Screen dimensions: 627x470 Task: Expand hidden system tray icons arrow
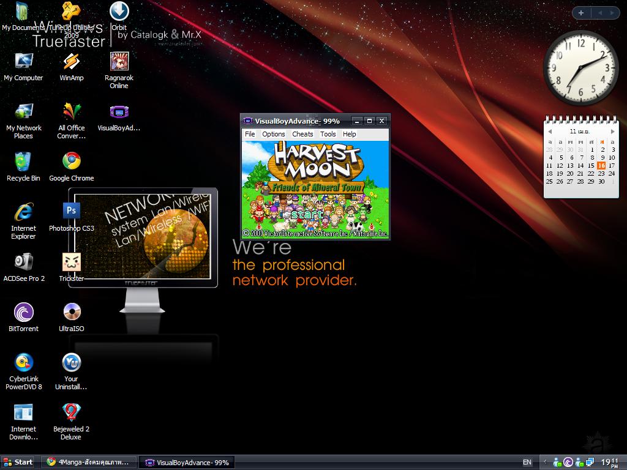tap(545, 463)
